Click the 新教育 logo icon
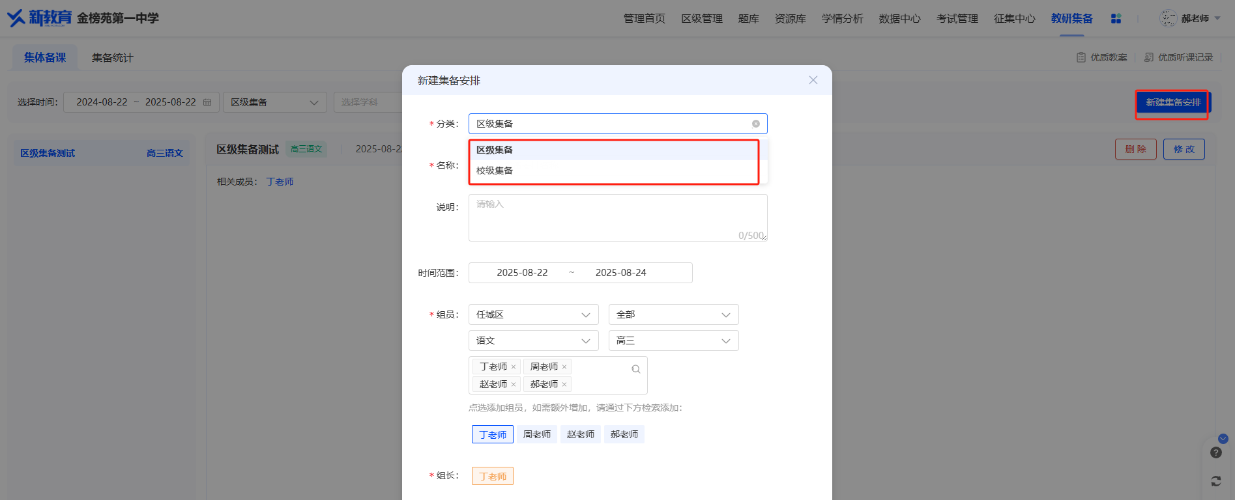This screenshot has height=500, width=1235. point(39,18)
